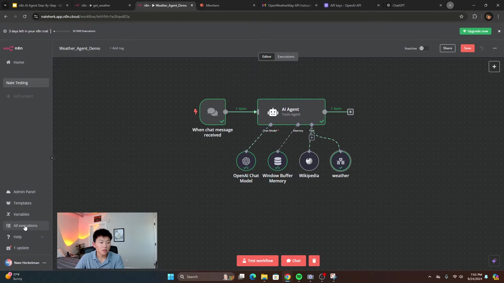Open the chat trigger node
This screenshot has height=283, width=504.
pyautogui.click(x=213, y=112)
